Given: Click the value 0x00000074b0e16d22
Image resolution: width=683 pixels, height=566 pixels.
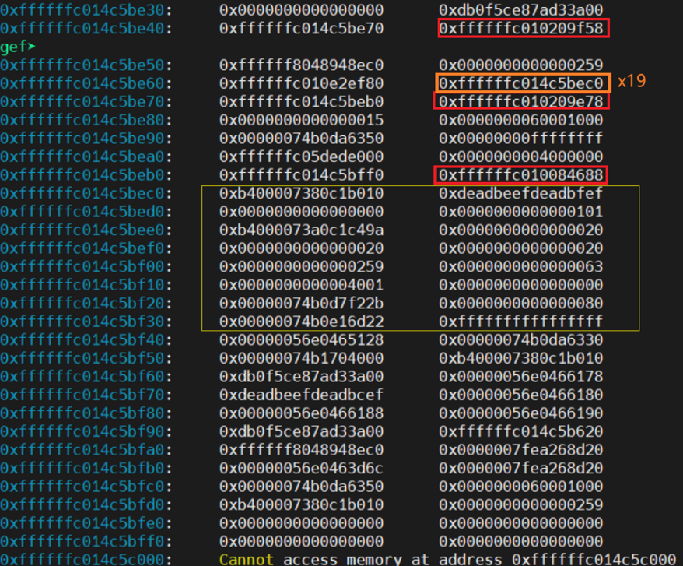Looking at the screenshot, I should tap(301, 321).
